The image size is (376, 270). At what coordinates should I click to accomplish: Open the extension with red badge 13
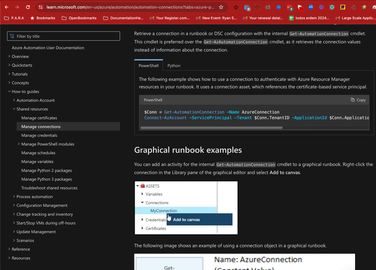tap(300, 8)
